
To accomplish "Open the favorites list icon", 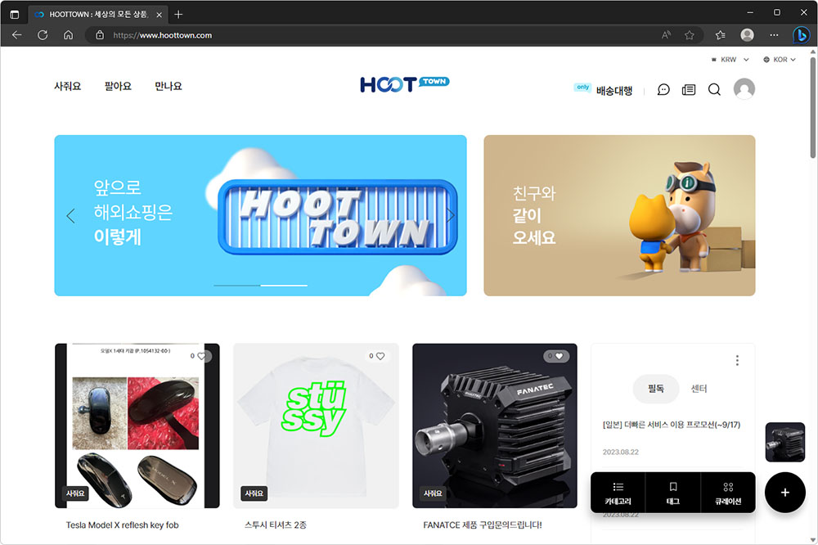I will pos(721,35).
